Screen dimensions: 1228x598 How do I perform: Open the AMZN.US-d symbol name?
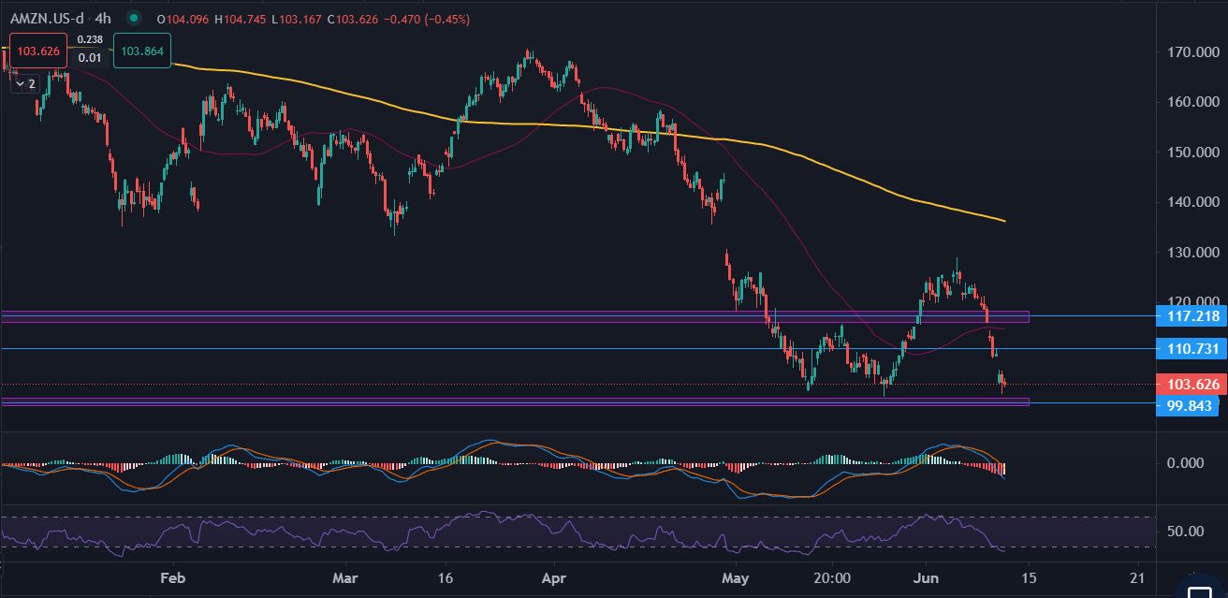tap(47, 17)
